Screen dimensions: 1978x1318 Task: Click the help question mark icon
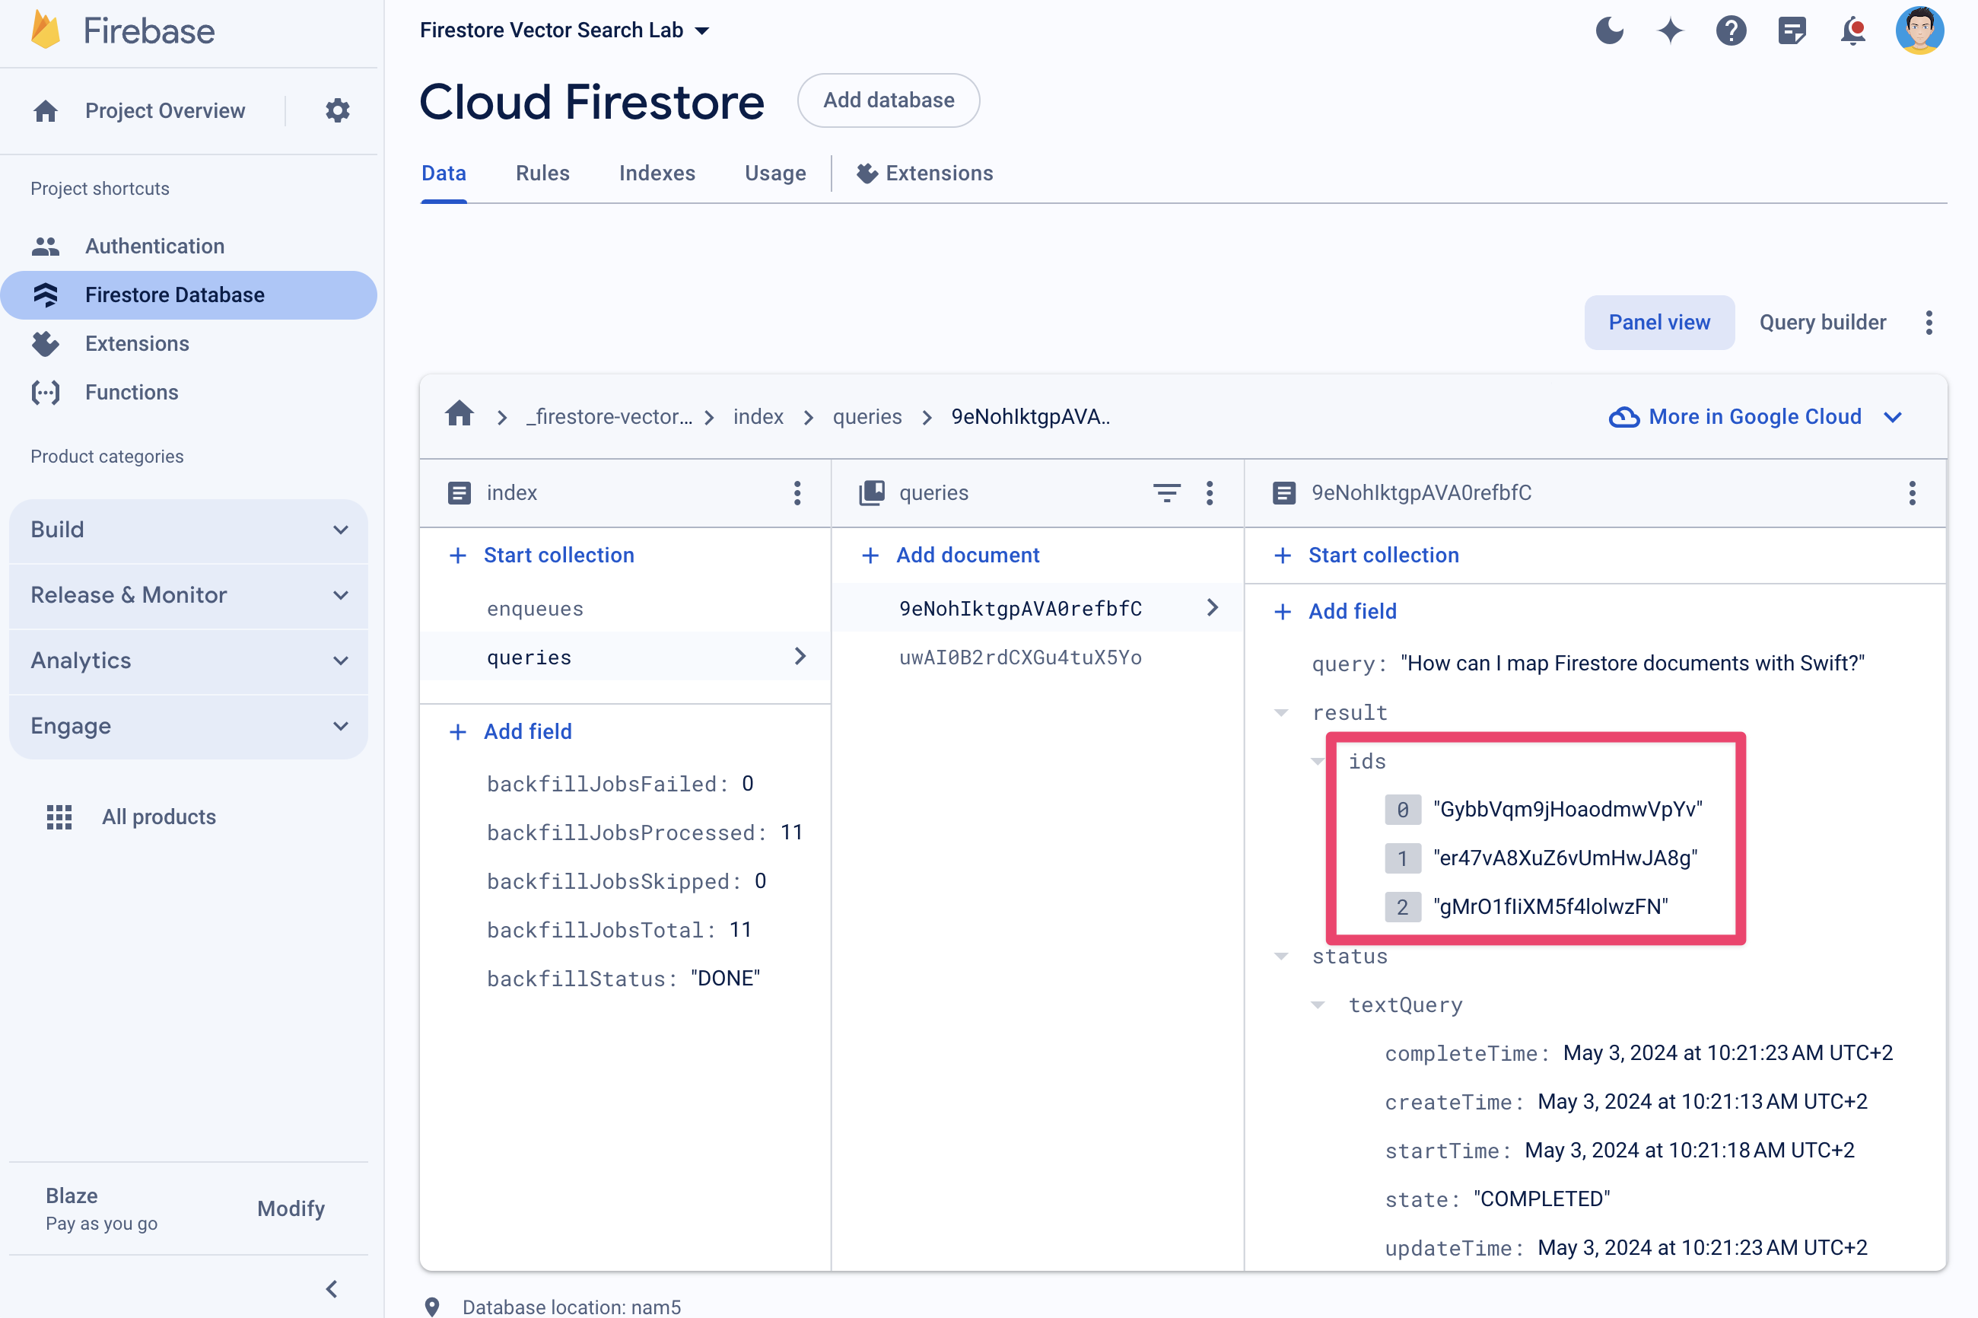tap(1731, 30)
